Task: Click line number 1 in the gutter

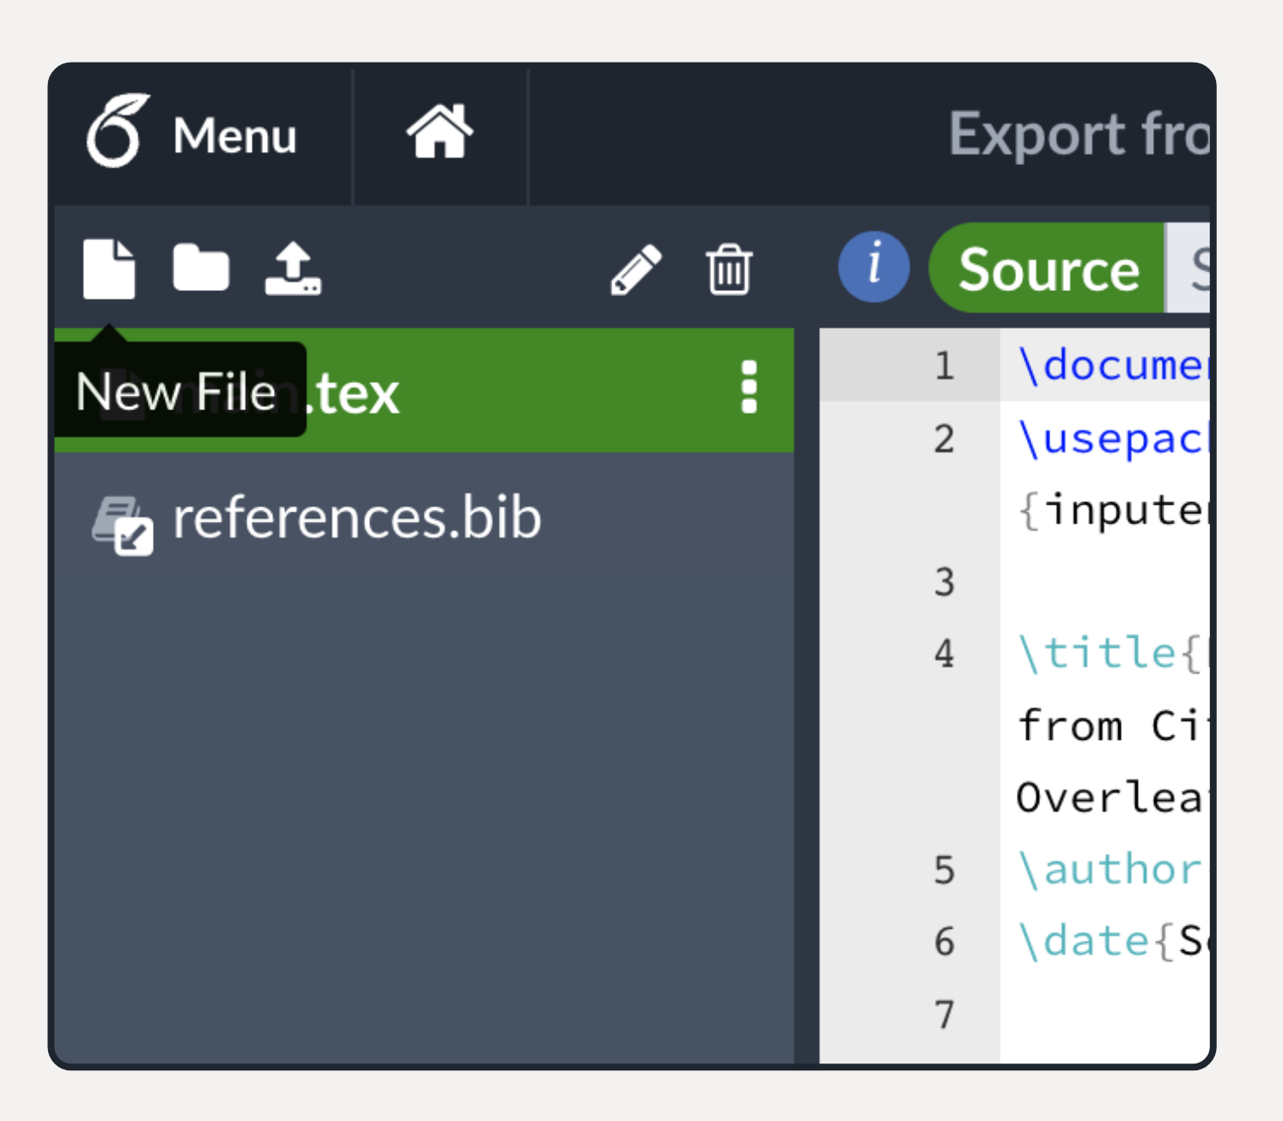Action: pyautogui.click(x=944, y=367)
